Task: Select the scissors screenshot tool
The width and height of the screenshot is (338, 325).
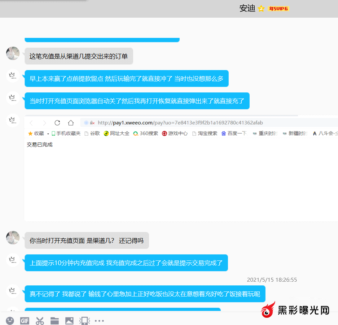Action: (x=40, y=320)
